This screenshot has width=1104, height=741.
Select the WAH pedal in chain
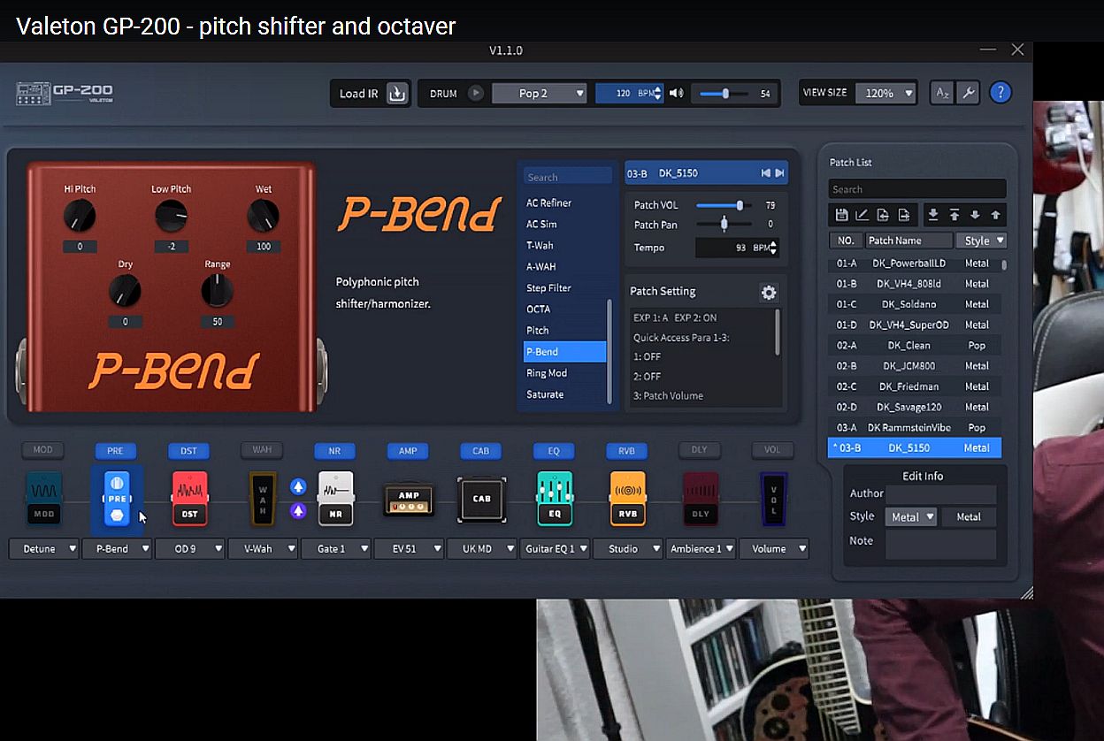262,498
